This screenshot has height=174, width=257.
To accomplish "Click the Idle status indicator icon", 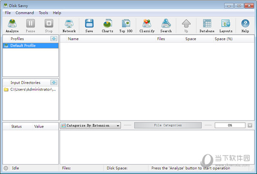I will (x=6, y=168).
